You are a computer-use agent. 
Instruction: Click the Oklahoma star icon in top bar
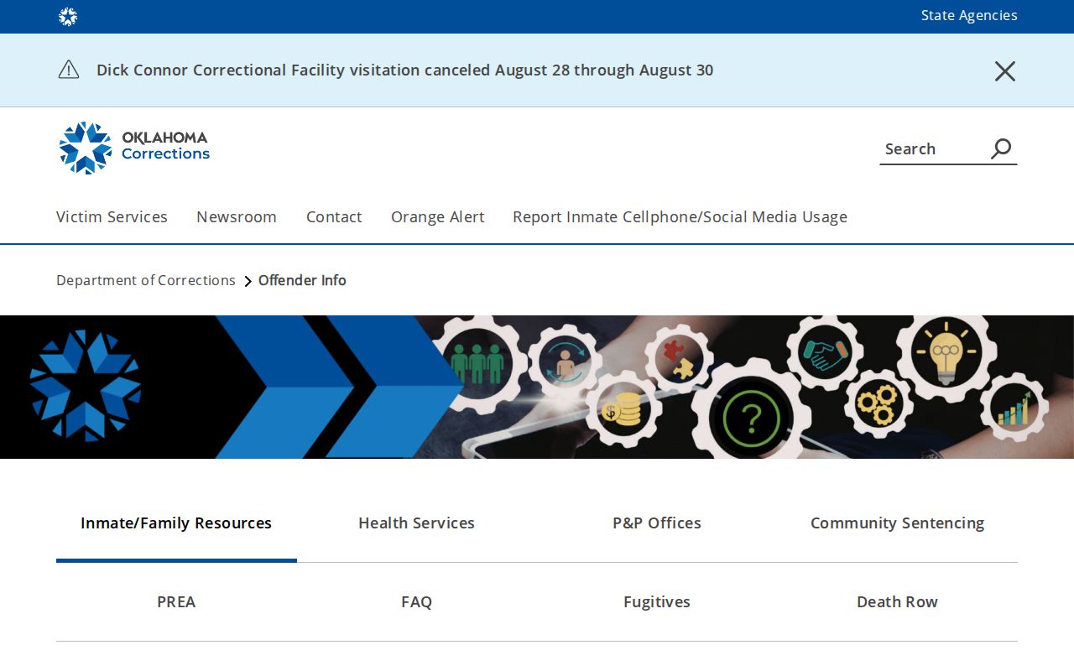click(x=68, y=17)
